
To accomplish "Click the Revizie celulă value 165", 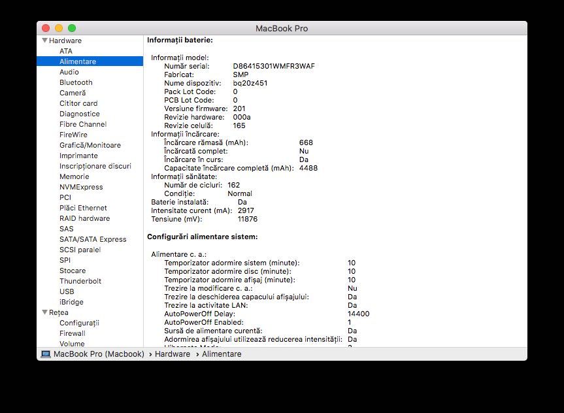I will pos(239,125).
